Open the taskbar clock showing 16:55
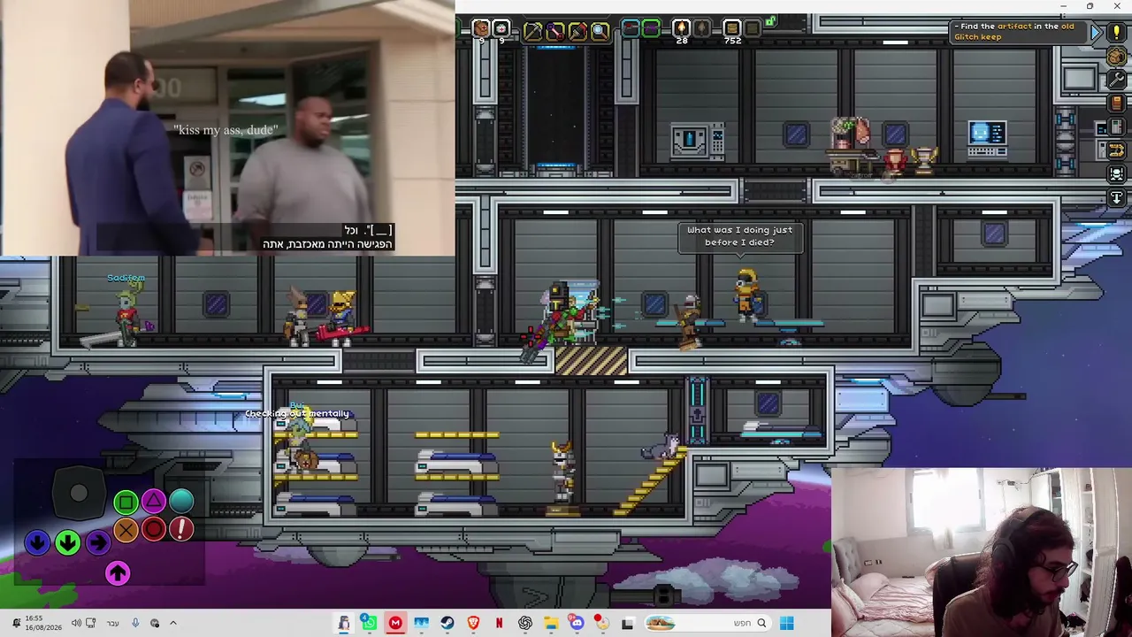This screenshot has width=1132, height=637. [x=43, y=623]
